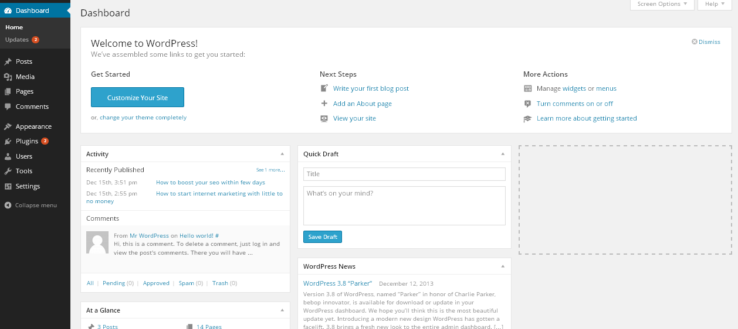Collapse the WordPress News widget
Viewport: 738px width, 329px height.
503,266
